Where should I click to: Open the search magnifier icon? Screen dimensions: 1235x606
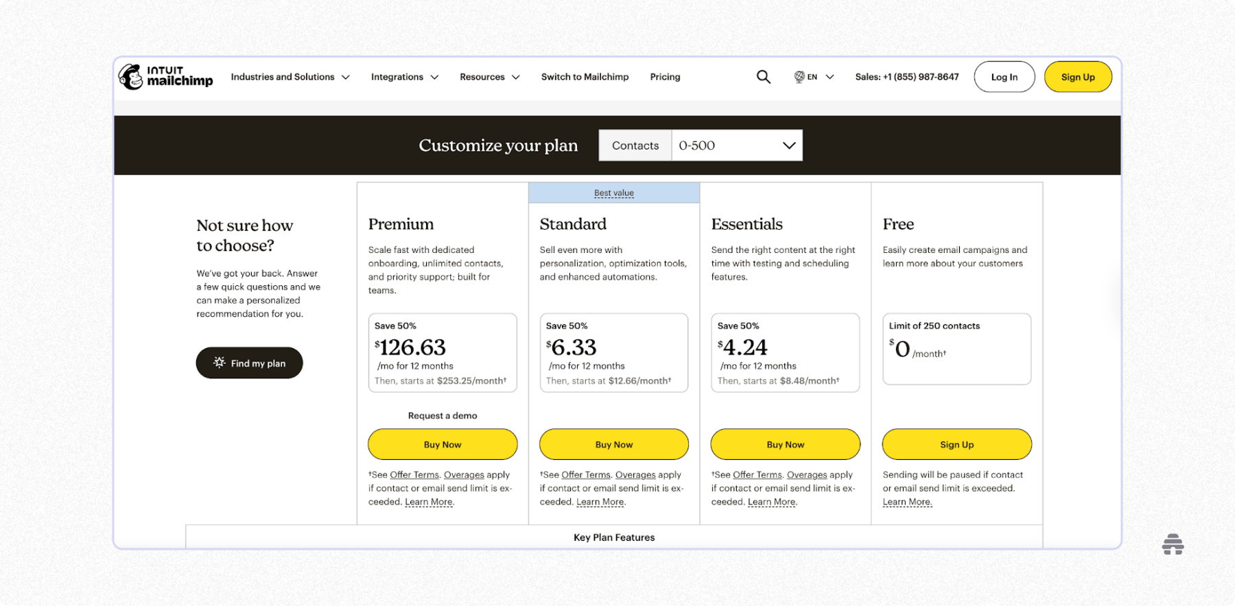763,77
